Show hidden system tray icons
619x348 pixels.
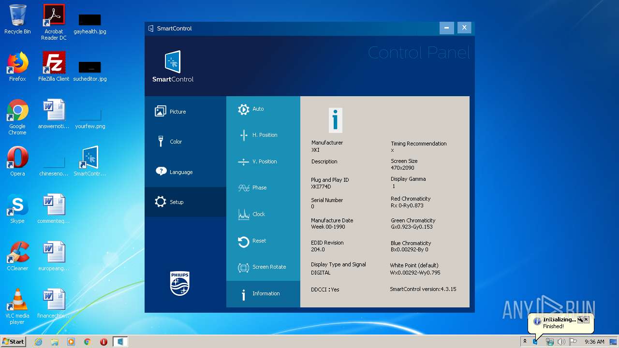coord(525,342)
